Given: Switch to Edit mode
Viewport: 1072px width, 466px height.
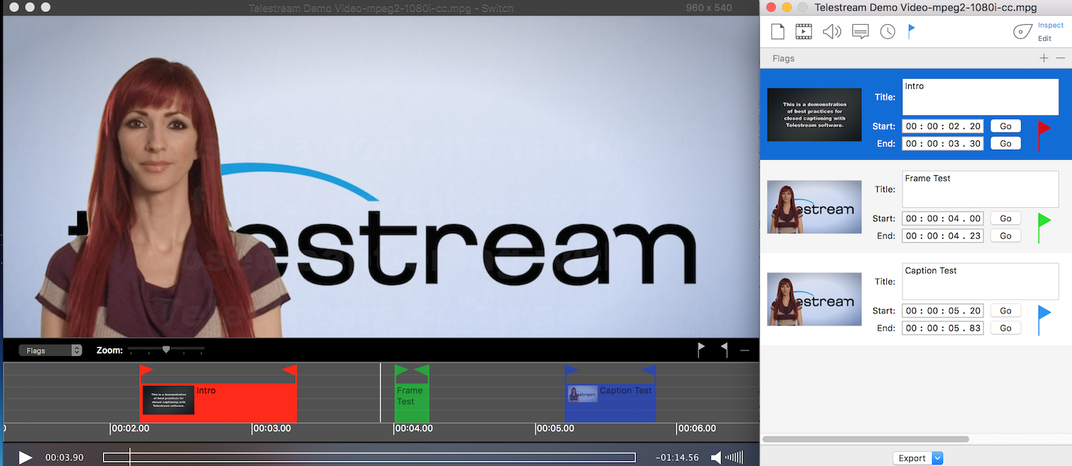Looking at the screenshot, I should point(1044,39).
